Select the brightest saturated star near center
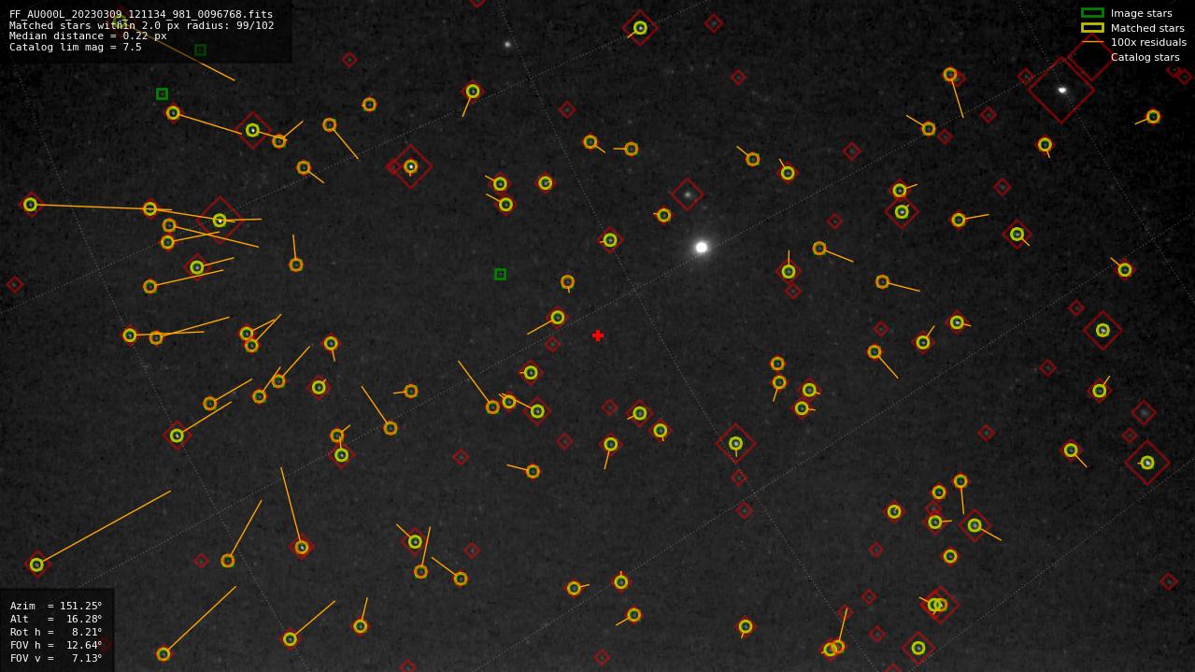1195x672 pixels. coord(702,248)
